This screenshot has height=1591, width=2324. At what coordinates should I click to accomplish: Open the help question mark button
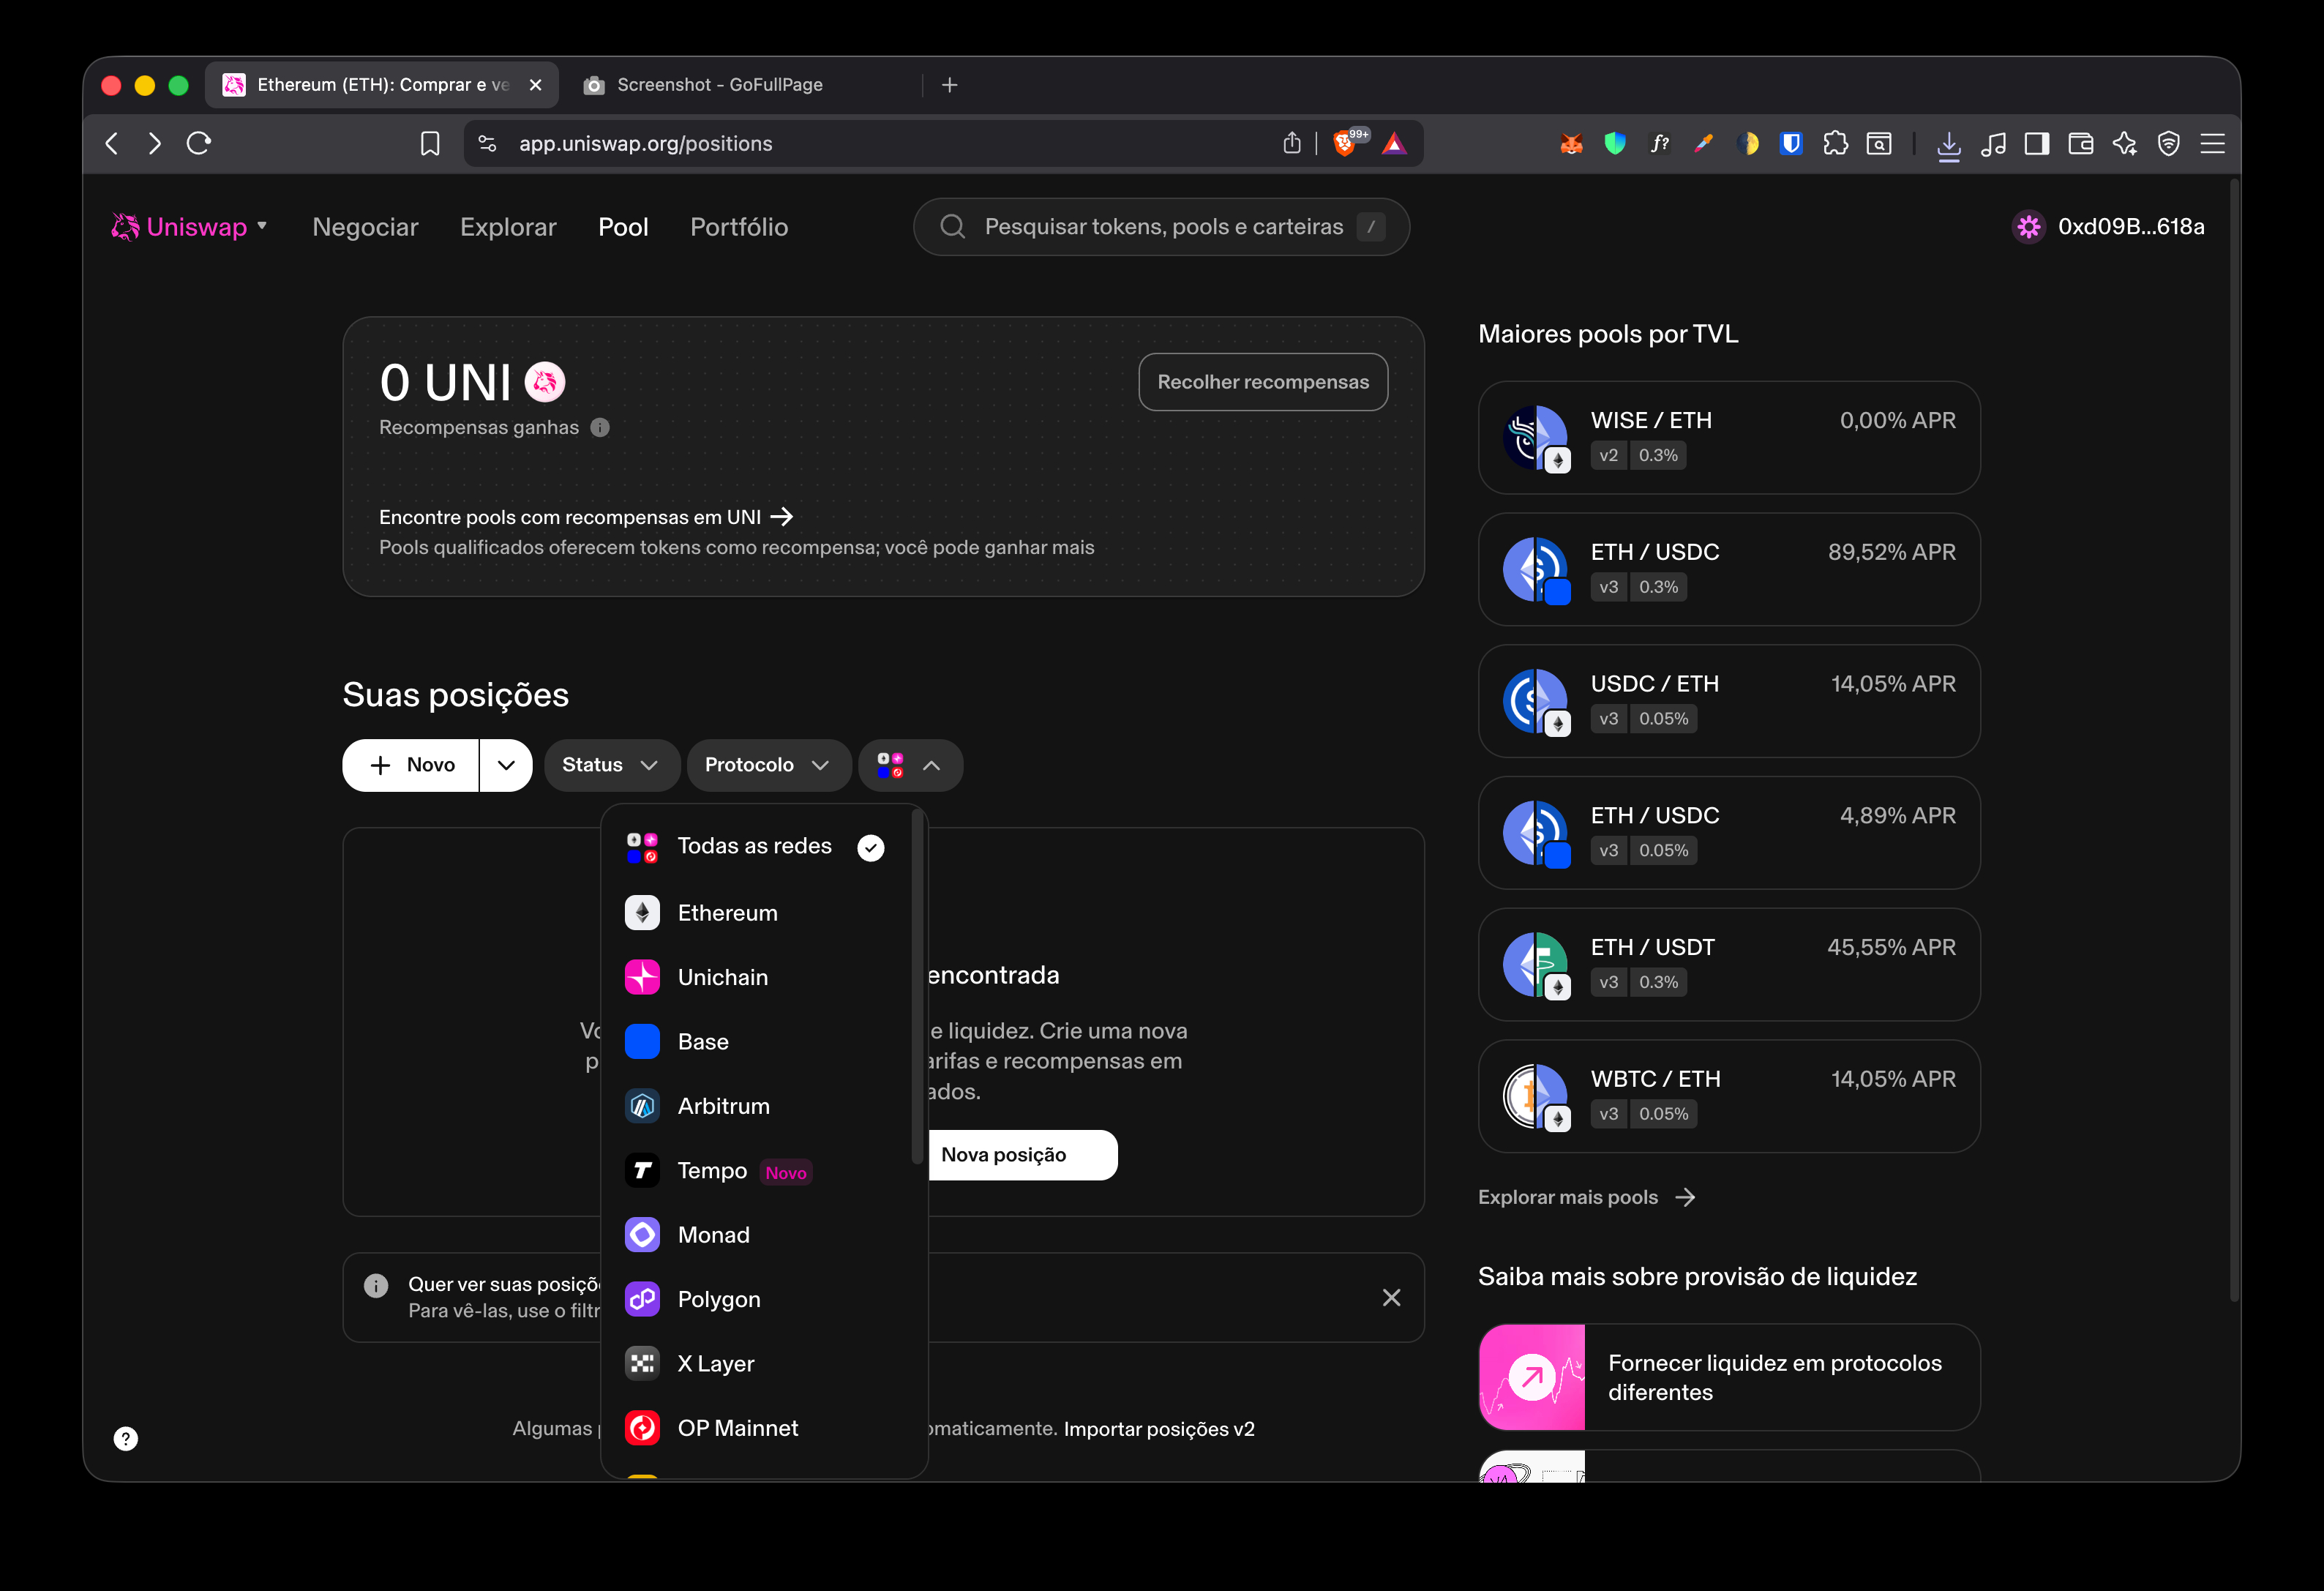click(126, 1439)
